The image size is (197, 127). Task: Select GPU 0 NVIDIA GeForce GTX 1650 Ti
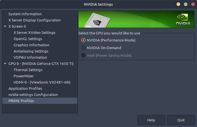point(41,64)
